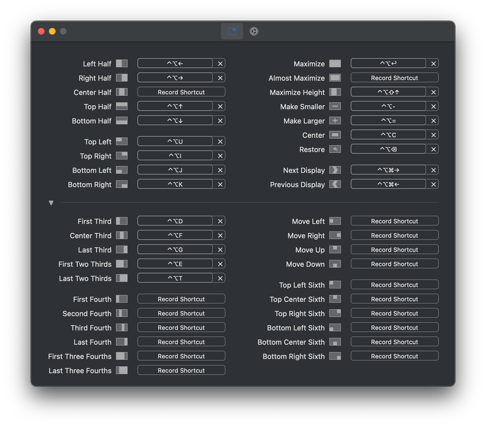Record a shortcut for Move Left

pyautogui.click(x=394, y=221)
